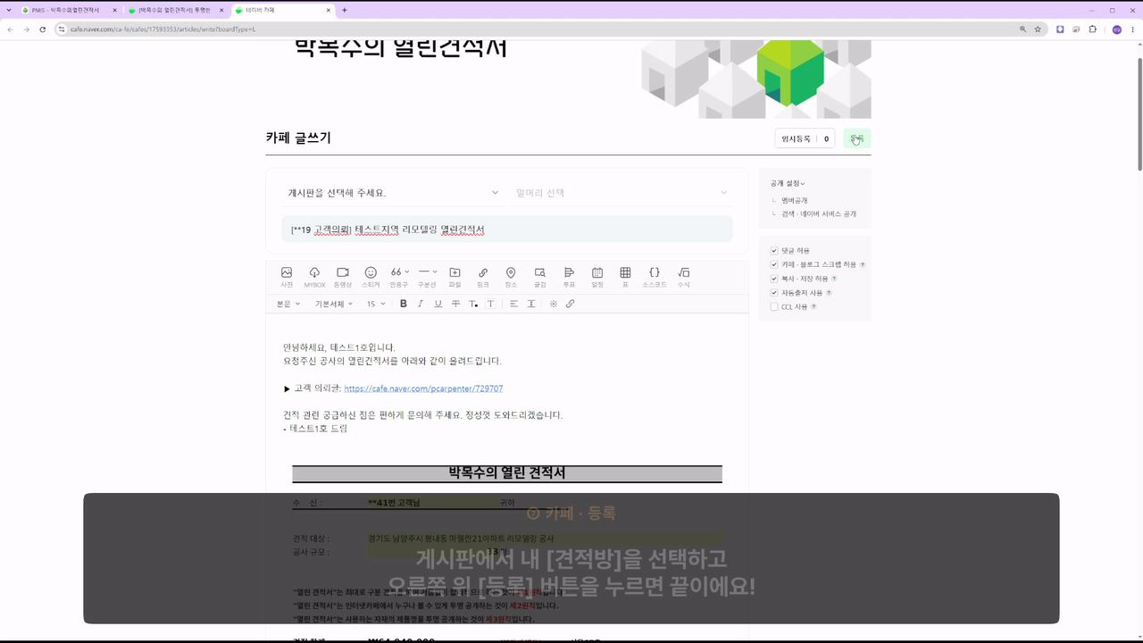Open line spacing options
The image size is (1143, 643).
click(x=531, y=304)
